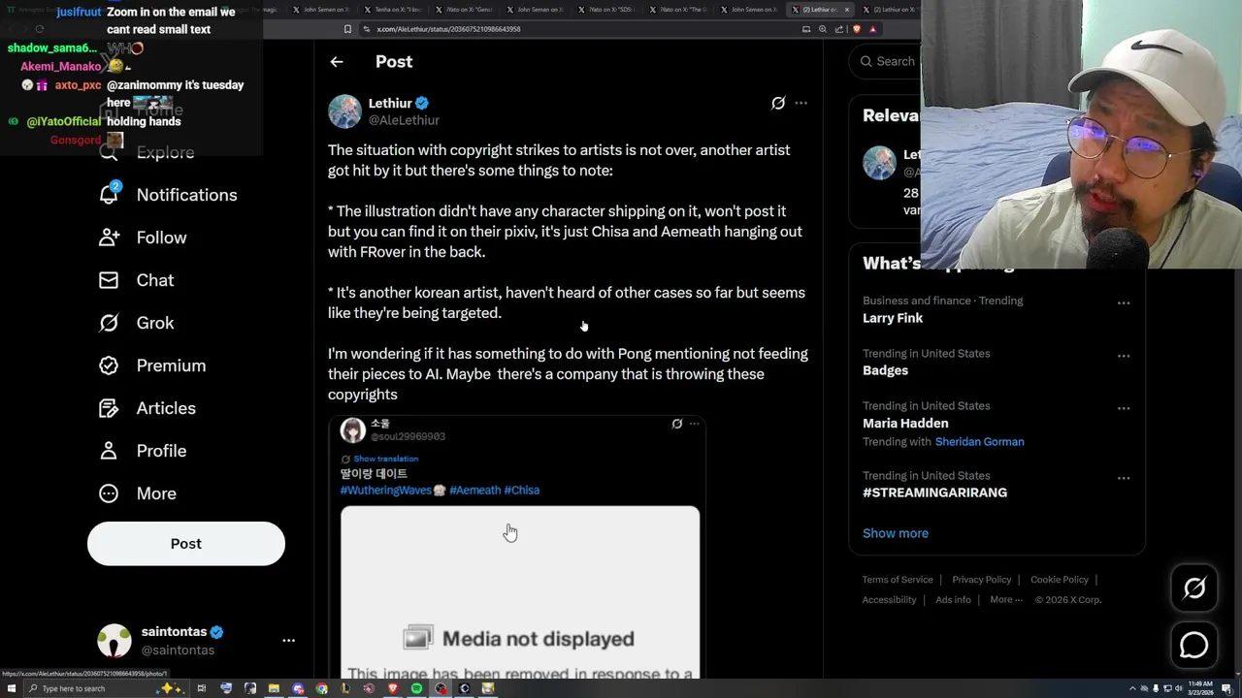
Task: Expand the footer More ··· menu
Action: (x=1006, y=600)
